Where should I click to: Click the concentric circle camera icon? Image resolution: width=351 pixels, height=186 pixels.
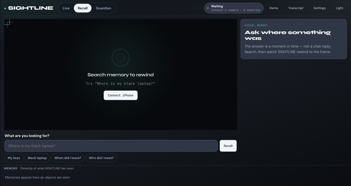coord(121,58)
